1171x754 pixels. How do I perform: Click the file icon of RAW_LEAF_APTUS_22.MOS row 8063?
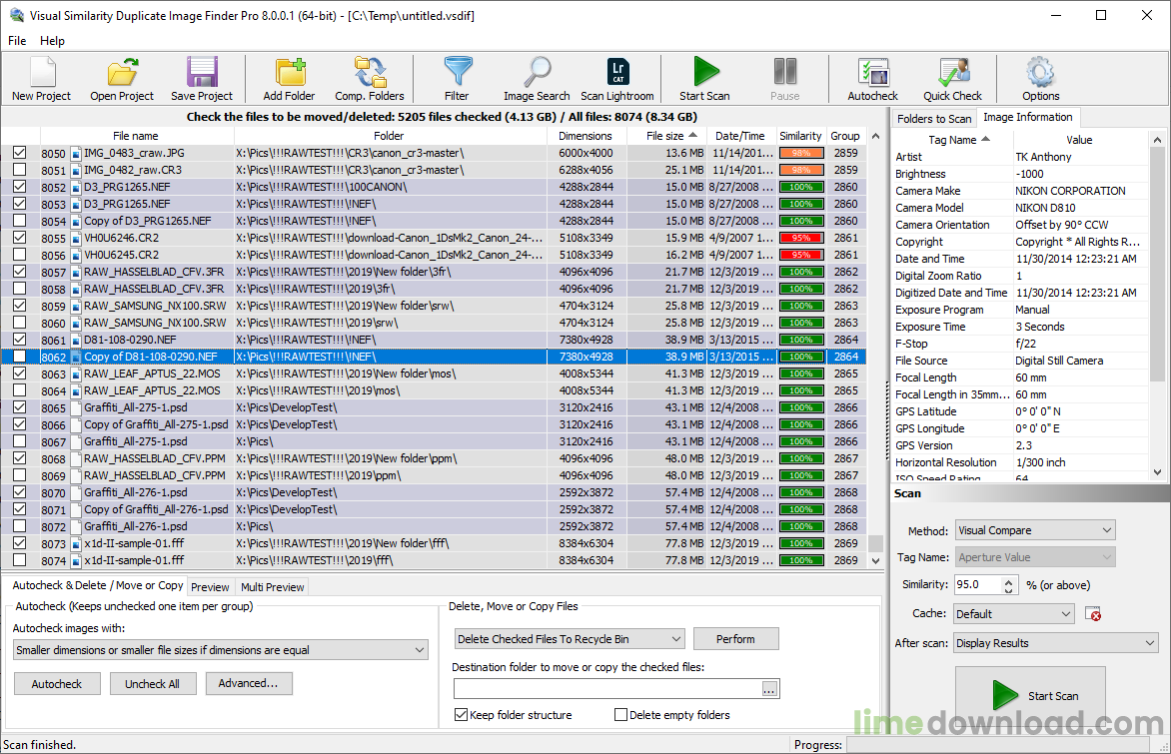75,375
